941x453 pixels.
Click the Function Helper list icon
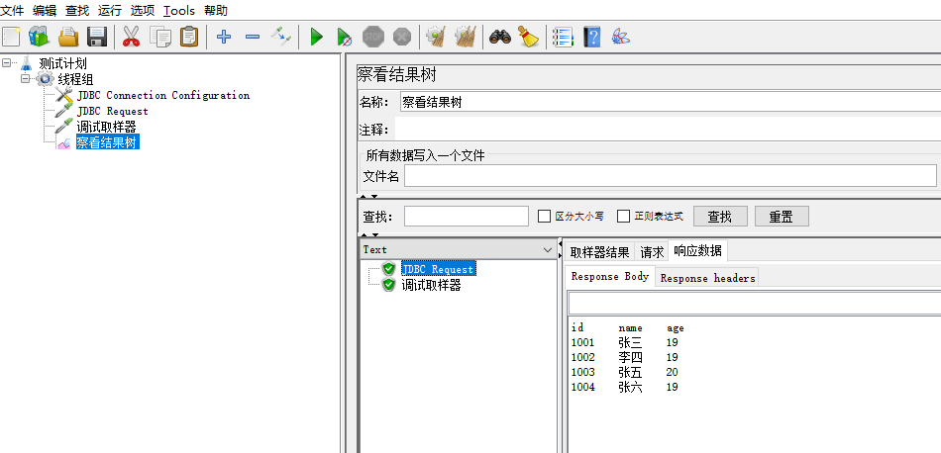[x=563, y=38]
